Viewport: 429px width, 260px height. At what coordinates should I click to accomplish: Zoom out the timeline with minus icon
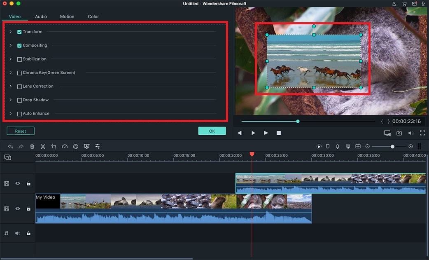(367, 147)
